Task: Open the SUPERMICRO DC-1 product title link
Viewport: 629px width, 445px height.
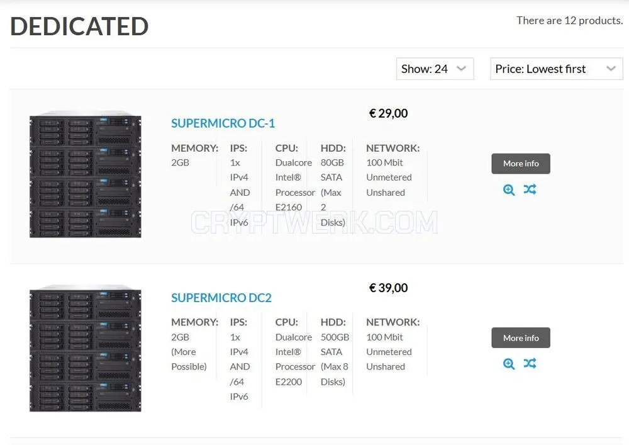Action: point(223,123)
